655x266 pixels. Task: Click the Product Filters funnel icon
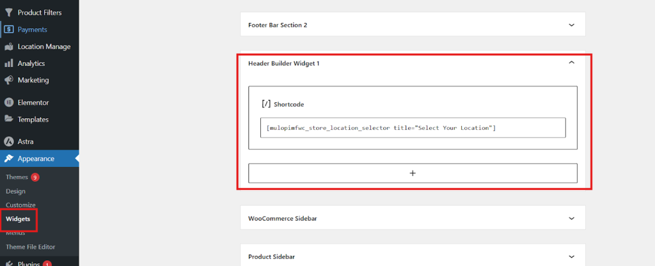9,13
